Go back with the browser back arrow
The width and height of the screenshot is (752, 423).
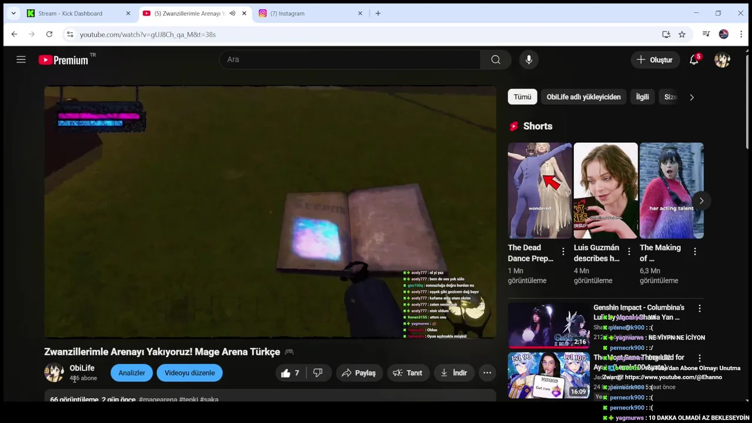click(x=14, y=35)
